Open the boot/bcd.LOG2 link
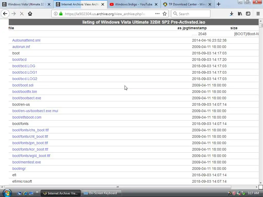Image resolution: width=263 pixels, height=197 pixels. point(25,79)
